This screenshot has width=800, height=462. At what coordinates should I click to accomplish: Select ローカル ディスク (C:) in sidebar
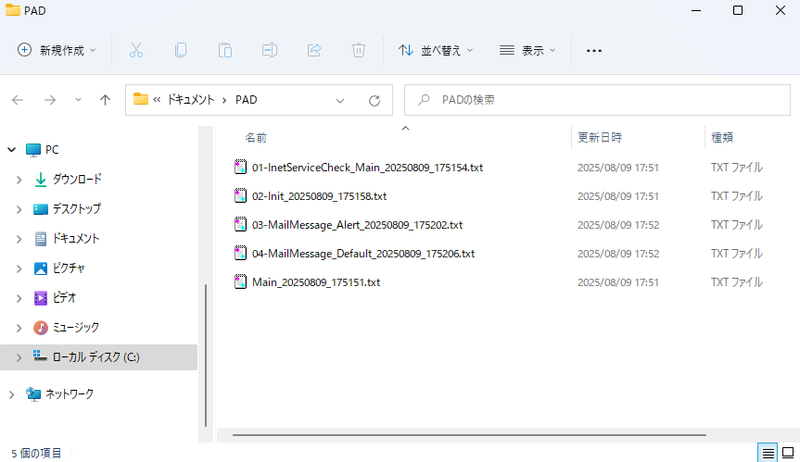[99, 357]
